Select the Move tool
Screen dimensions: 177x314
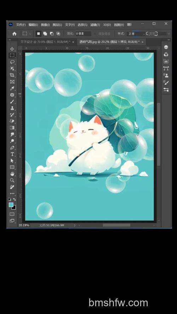point(12,49)
